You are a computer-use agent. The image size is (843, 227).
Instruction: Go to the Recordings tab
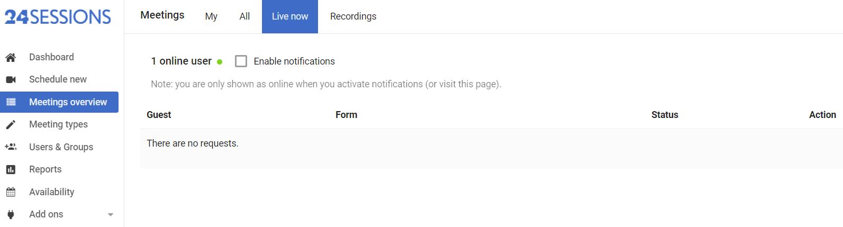pos(353,16)
